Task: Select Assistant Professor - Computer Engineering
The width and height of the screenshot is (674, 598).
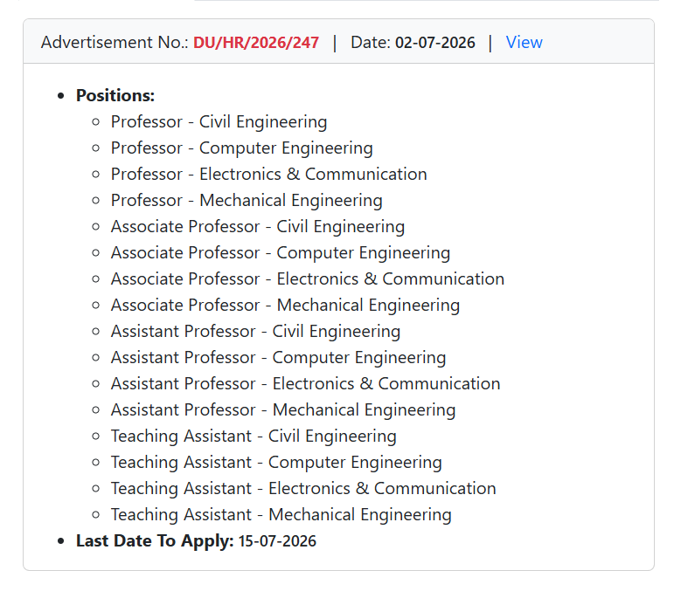Action: pos(279,358)
